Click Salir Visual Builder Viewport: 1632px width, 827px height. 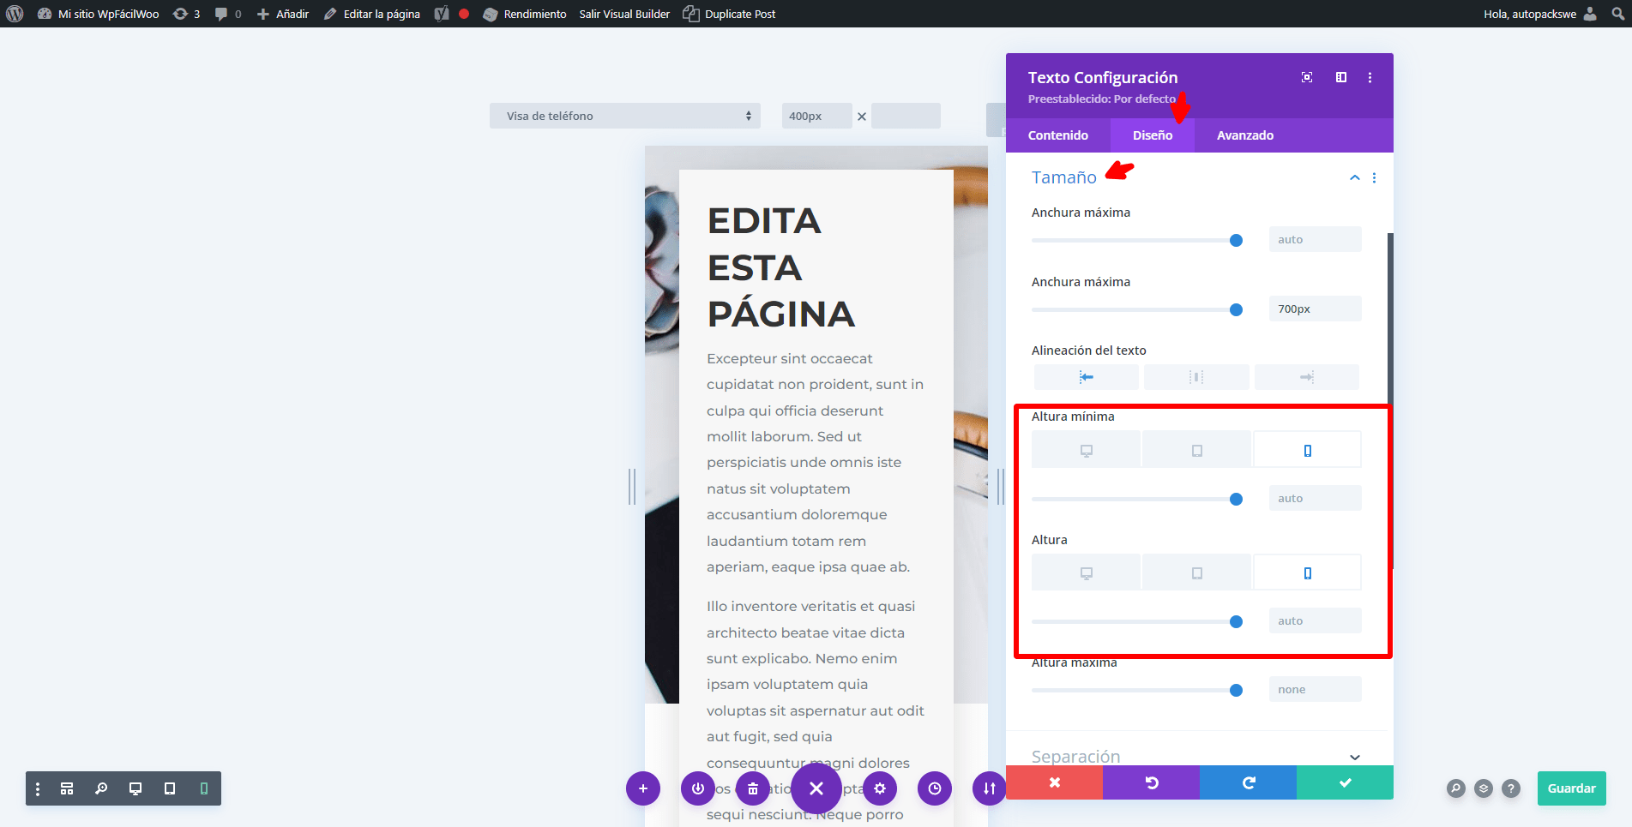tap(624, 14)
